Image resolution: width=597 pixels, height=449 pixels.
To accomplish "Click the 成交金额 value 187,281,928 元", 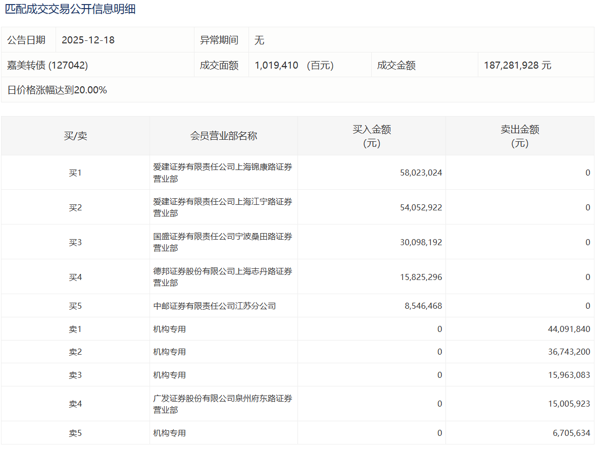I will [x=517, y=65].
